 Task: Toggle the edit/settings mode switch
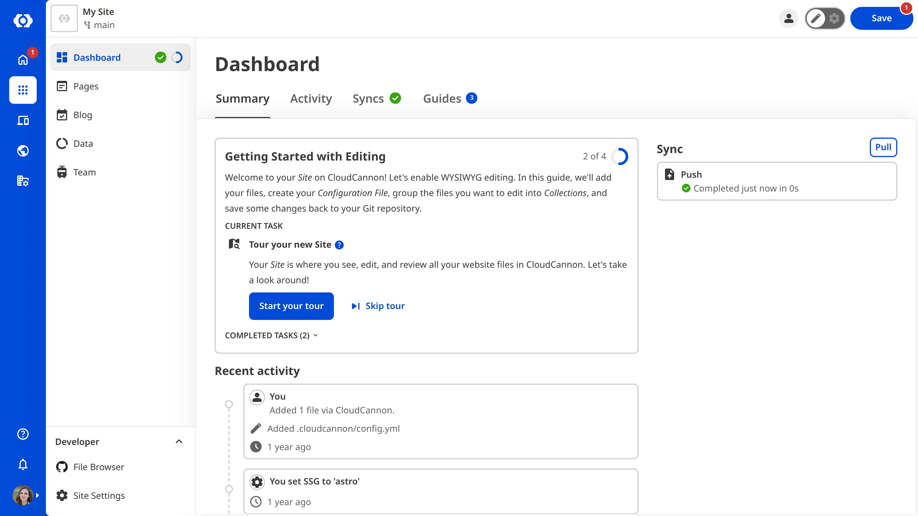(x=825, y=18)
